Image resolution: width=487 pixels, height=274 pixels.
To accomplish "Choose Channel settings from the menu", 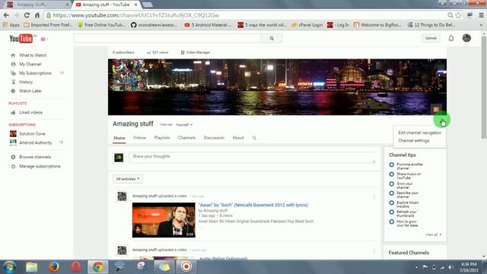I will click(414, 141).
